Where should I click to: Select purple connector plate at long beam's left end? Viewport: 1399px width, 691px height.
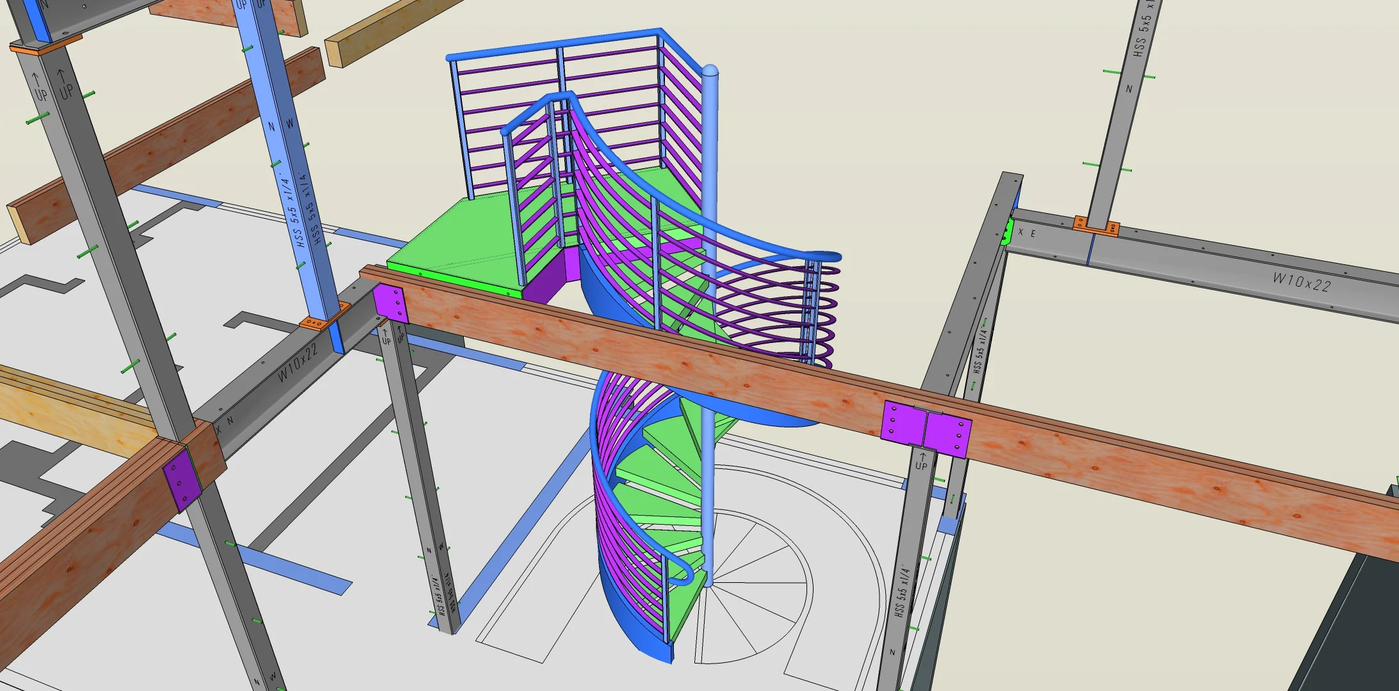[x=390, y=303]
